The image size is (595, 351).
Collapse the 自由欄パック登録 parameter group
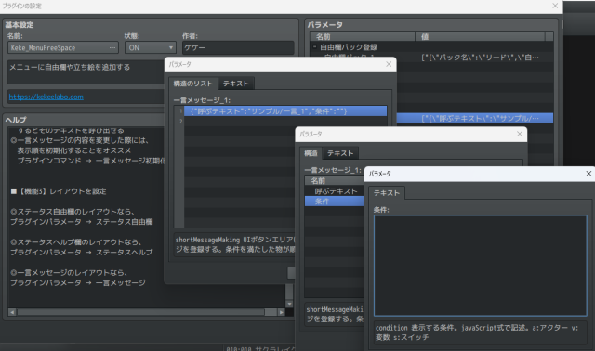314,47
